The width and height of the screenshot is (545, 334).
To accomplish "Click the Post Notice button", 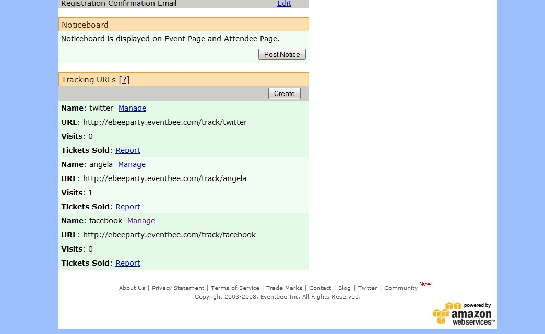I will point(282,54).
